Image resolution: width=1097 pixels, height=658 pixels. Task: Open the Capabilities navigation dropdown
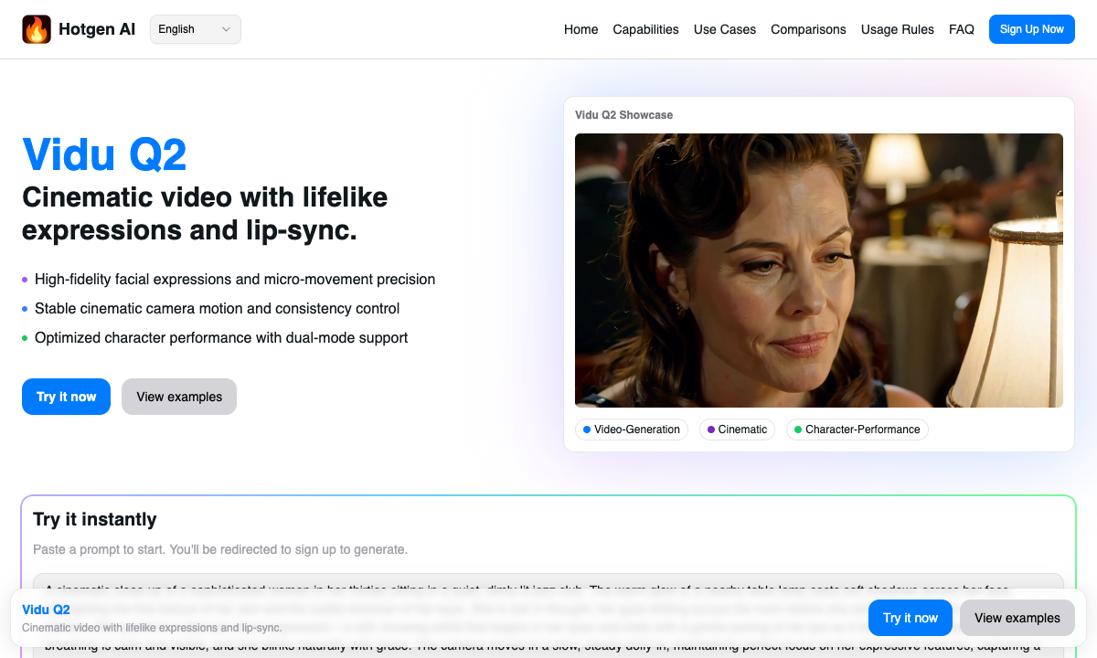[x=645, y=29]
